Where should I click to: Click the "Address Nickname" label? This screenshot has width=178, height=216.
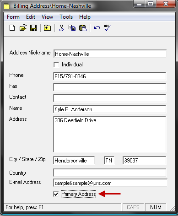[x=30, y=53]
